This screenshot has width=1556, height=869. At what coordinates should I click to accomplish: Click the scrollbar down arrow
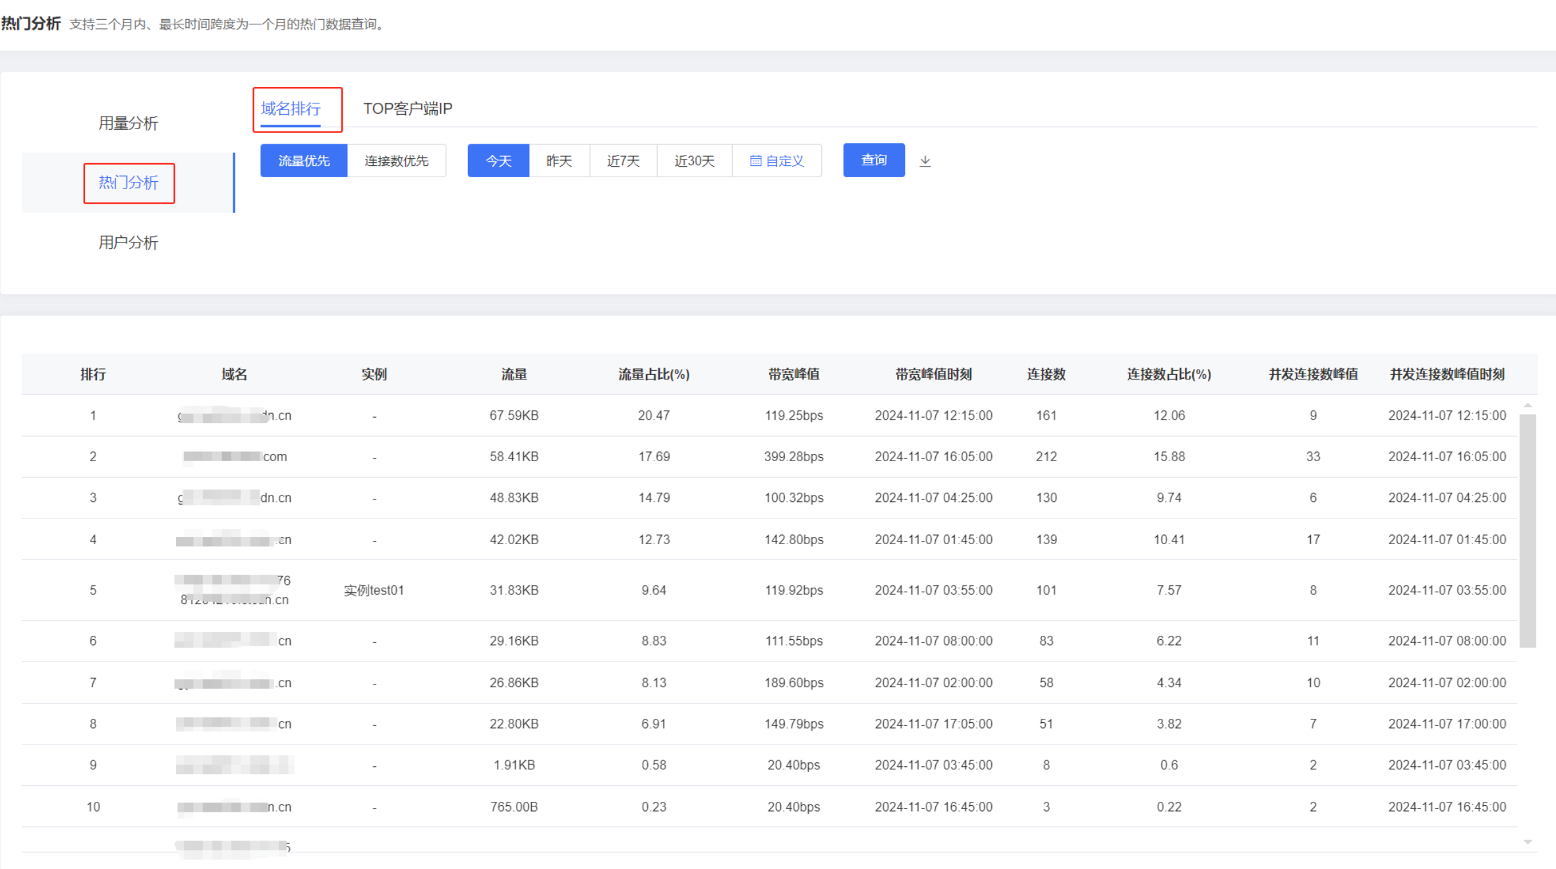coord(1528,842)
